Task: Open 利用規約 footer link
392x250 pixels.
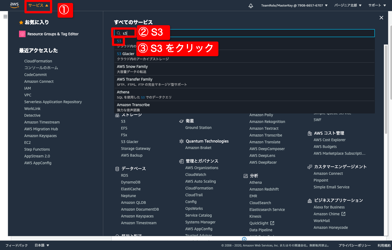Action: click(x=384, y=245)
